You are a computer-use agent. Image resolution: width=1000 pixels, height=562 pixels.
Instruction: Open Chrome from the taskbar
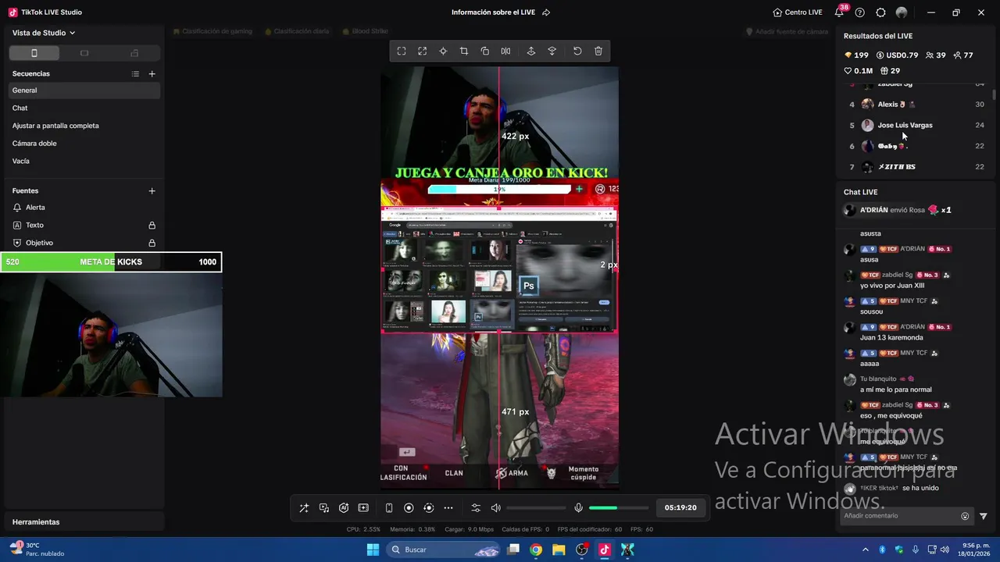point(536,550)
